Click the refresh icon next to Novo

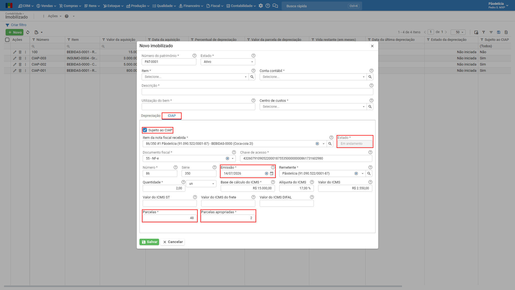28,32
